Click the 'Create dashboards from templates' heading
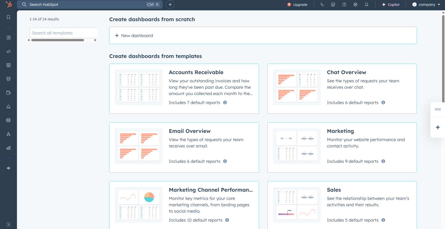This screenshot has height=229, width=445. (156, 56)
